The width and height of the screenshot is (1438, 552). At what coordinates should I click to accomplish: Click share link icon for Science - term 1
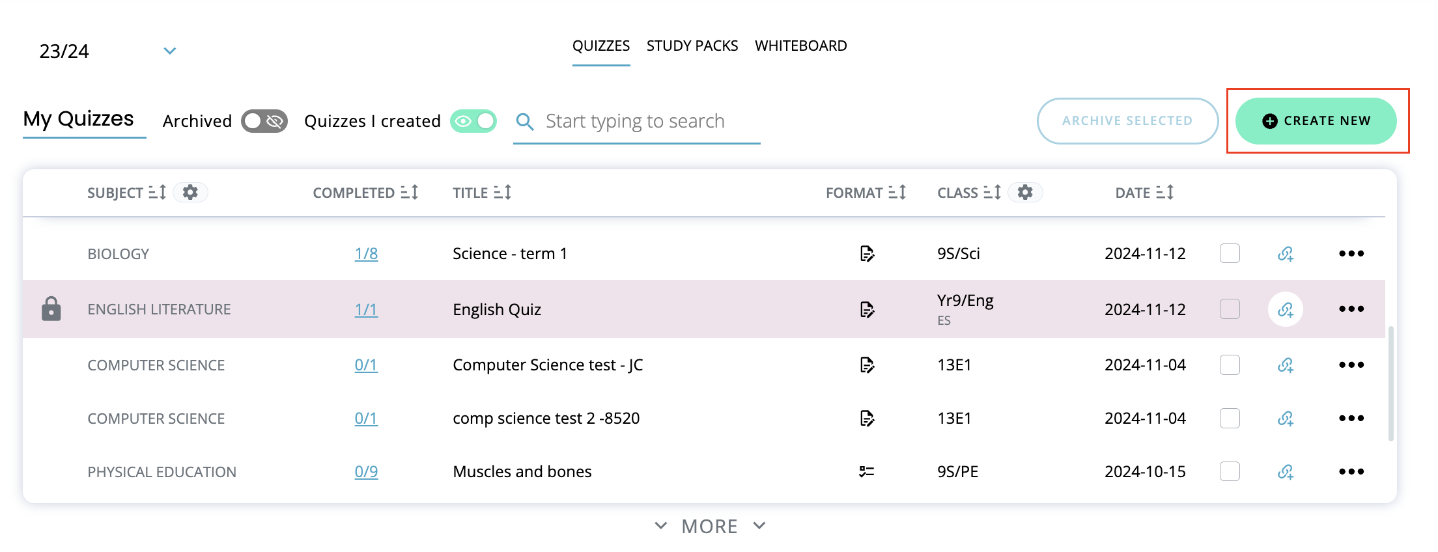pyautogui.click(x=1286, y=254)
